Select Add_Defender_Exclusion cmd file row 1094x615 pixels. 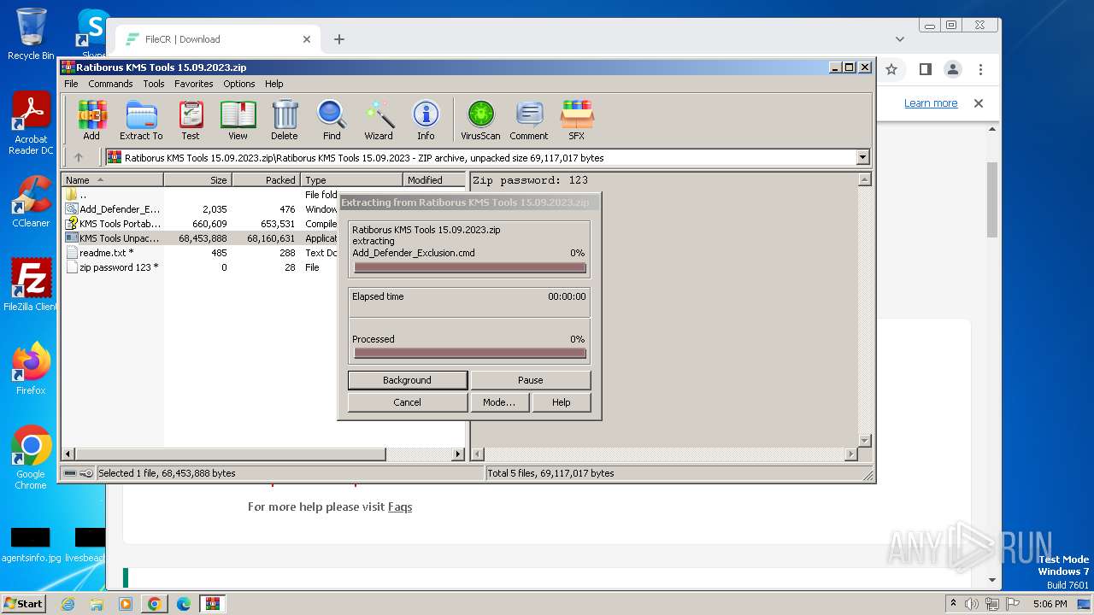click(263, 209)
